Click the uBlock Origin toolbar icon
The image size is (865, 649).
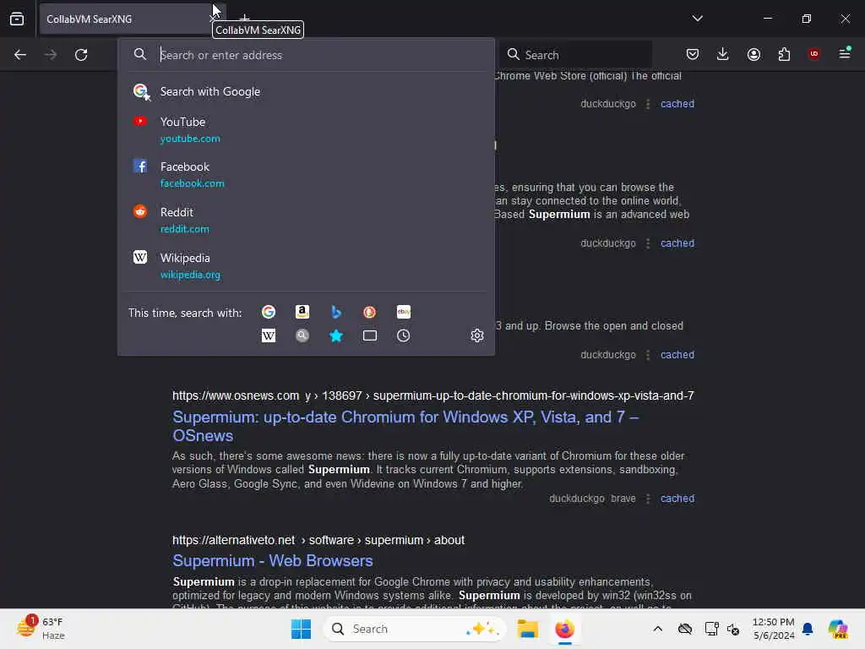coord(813,54)
